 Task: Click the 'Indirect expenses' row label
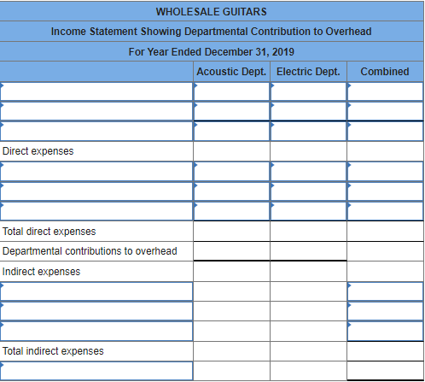pos(41,272)
